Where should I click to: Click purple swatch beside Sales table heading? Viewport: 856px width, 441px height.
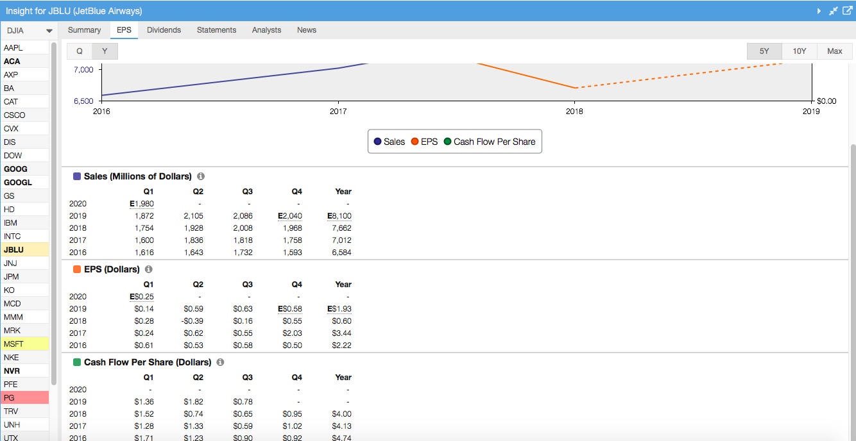click(77, 176)
